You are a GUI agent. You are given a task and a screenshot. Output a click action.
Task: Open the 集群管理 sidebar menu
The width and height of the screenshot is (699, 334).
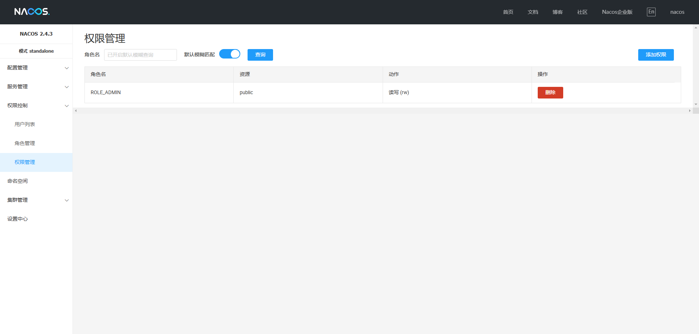(x=36, y=200)
